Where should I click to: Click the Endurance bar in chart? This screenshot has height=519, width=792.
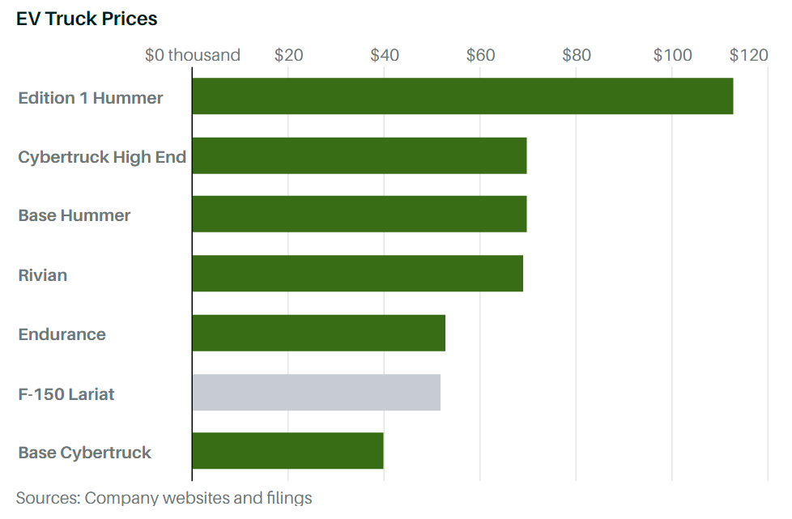(318, 333)
